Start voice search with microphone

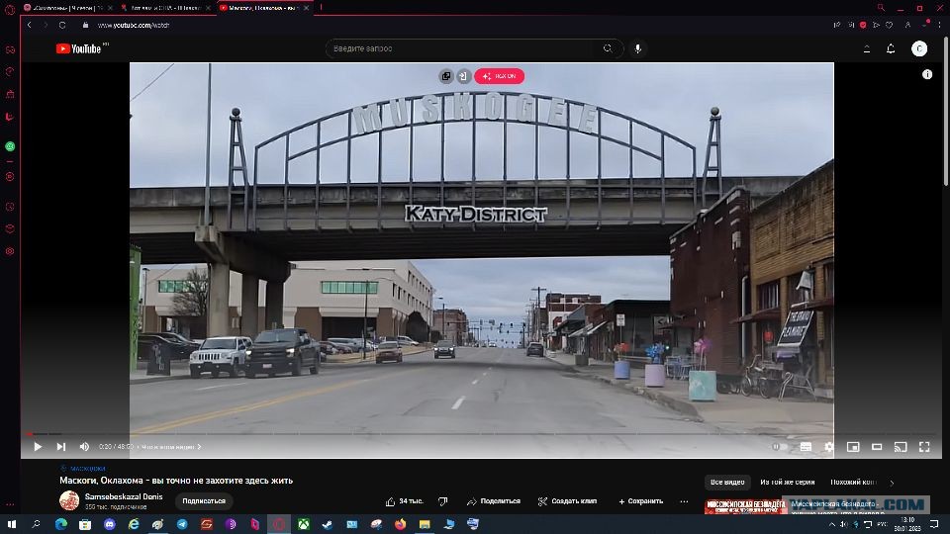point(638,48)
